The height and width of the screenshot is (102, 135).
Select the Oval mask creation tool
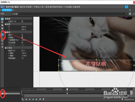(2, 37)
